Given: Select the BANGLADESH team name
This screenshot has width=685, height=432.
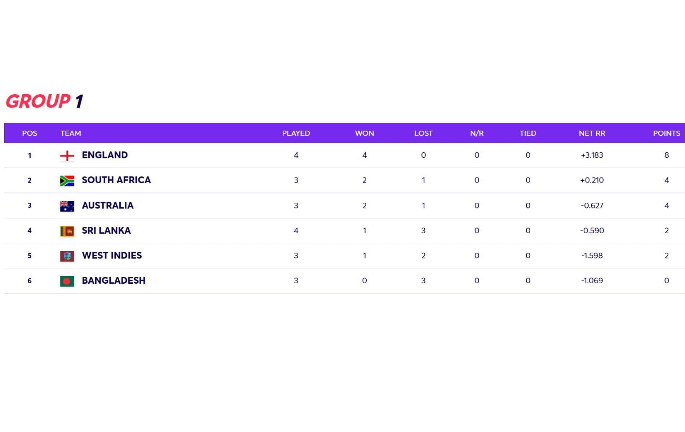Looking at the screenshot, I should pyautogui.click(x=114, y=280).
